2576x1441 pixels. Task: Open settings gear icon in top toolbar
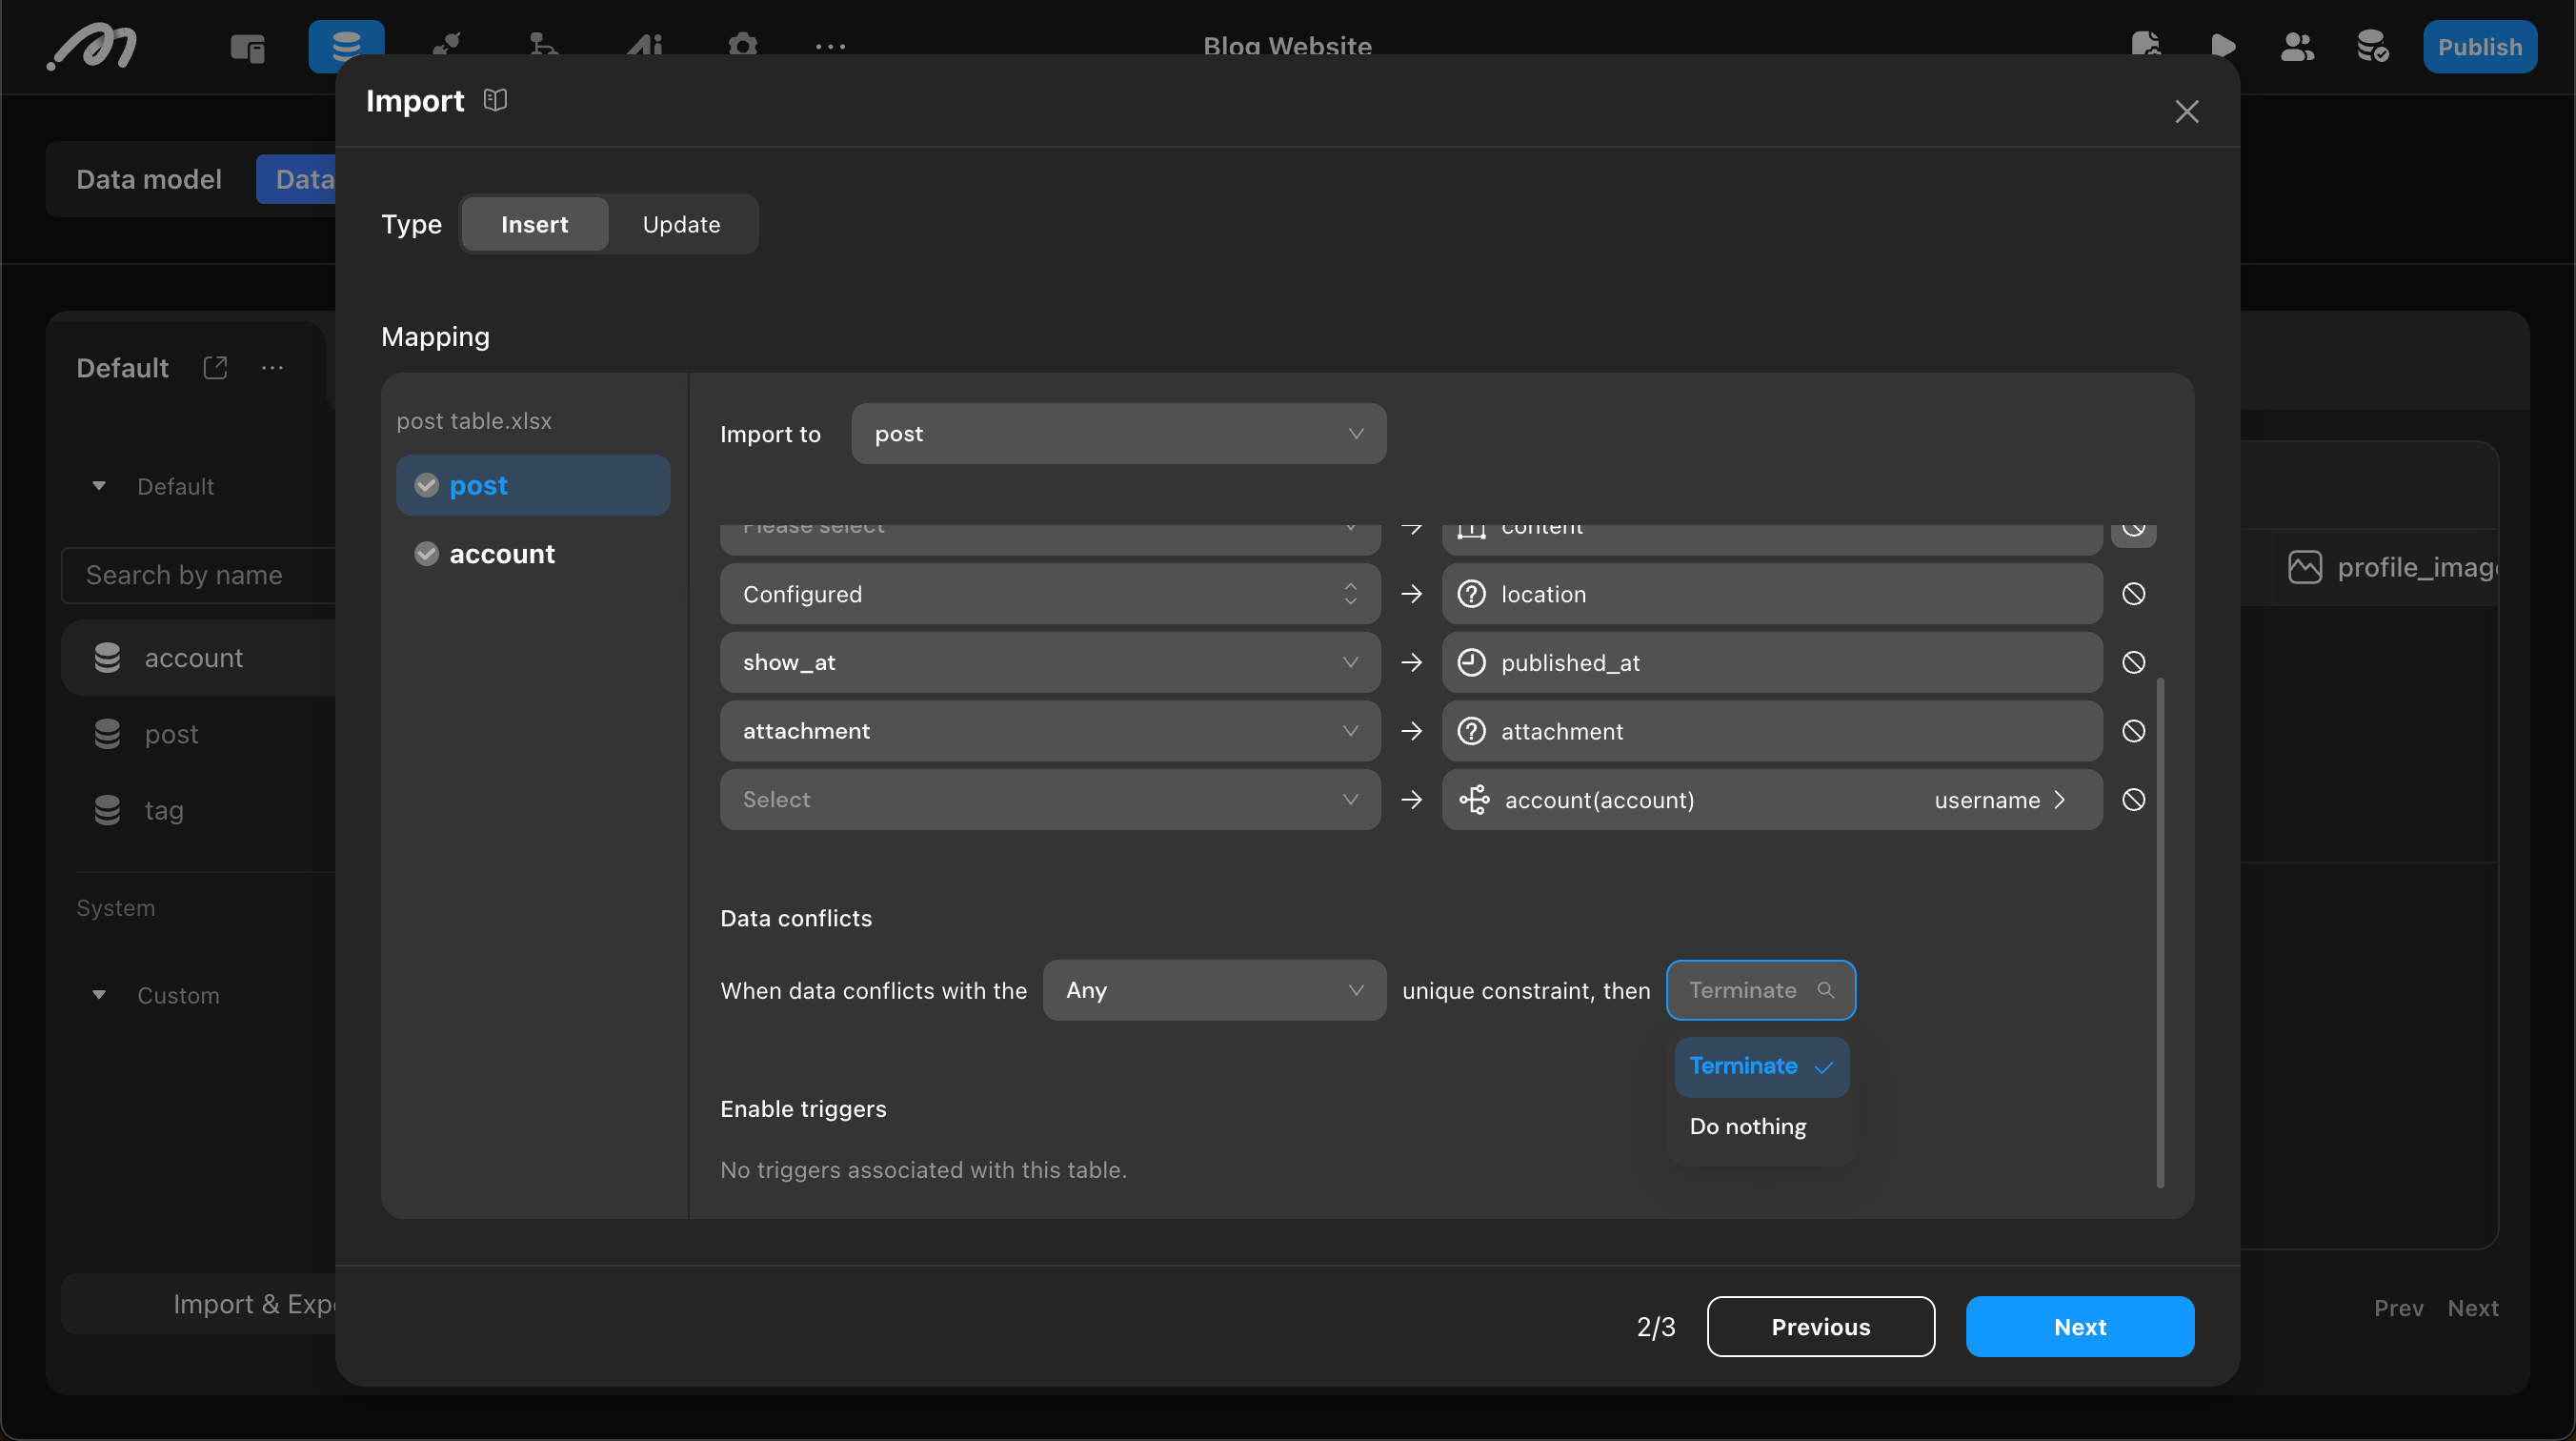tap(742, 46)
